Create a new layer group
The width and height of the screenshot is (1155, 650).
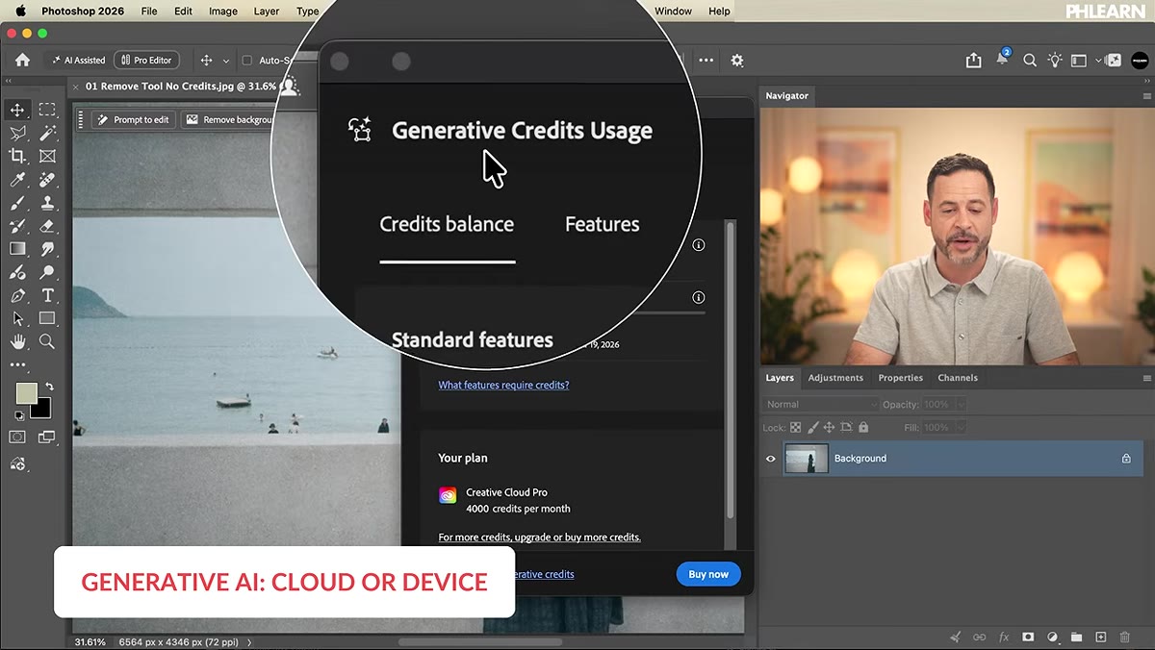[1076, 637]
